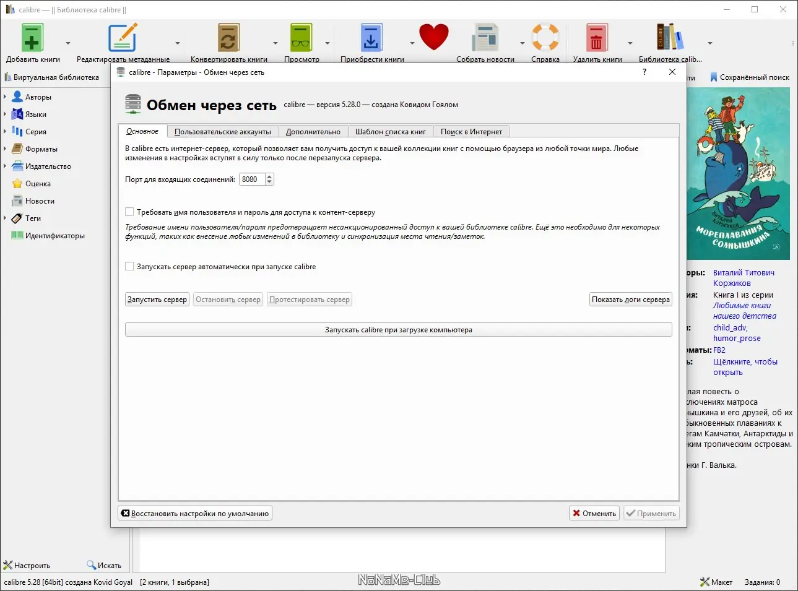
Task: Enable auto-start server with calibre checkbox
Action: pyautogui.click(x=129, y=267)
